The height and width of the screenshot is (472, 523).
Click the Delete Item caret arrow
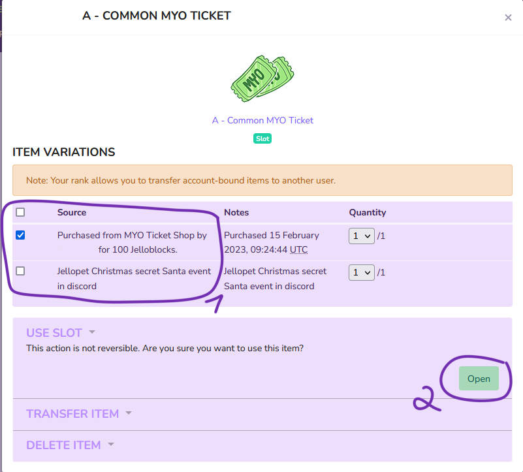[x=110, y=445]
